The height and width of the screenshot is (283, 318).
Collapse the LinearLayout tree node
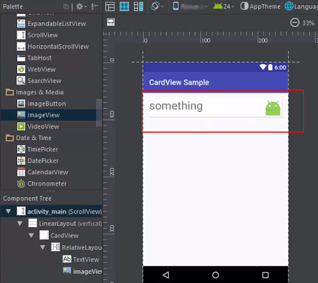click(20, 223)
